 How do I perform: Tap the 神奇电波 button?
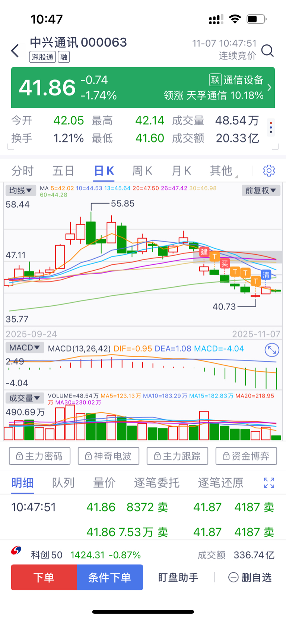108,456
